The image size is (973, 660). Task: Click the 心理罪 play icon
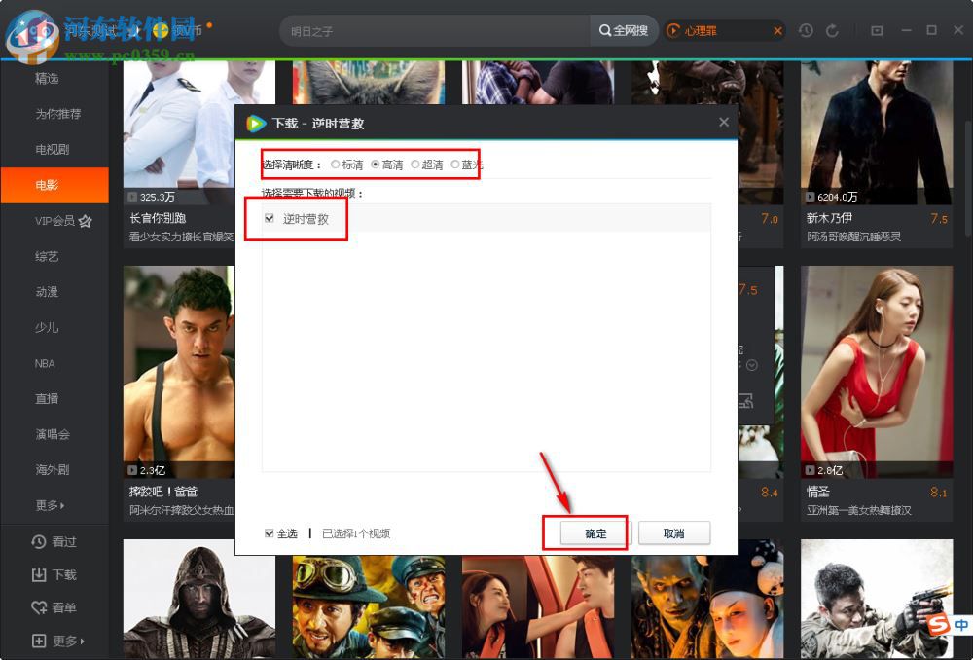tap(673, 30)
